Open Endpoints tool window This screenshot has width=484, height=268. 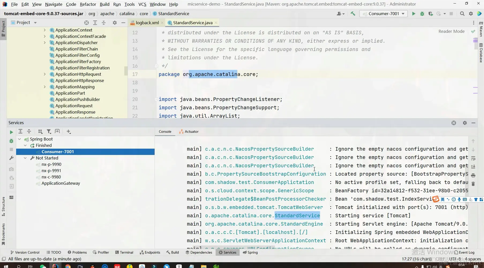tap(150, 252)
